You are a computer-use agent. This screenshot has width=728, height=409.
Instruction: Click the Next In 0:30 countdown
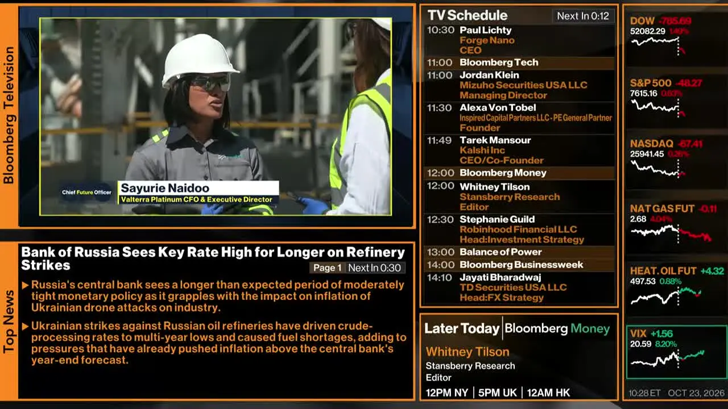tap(374, 268)
